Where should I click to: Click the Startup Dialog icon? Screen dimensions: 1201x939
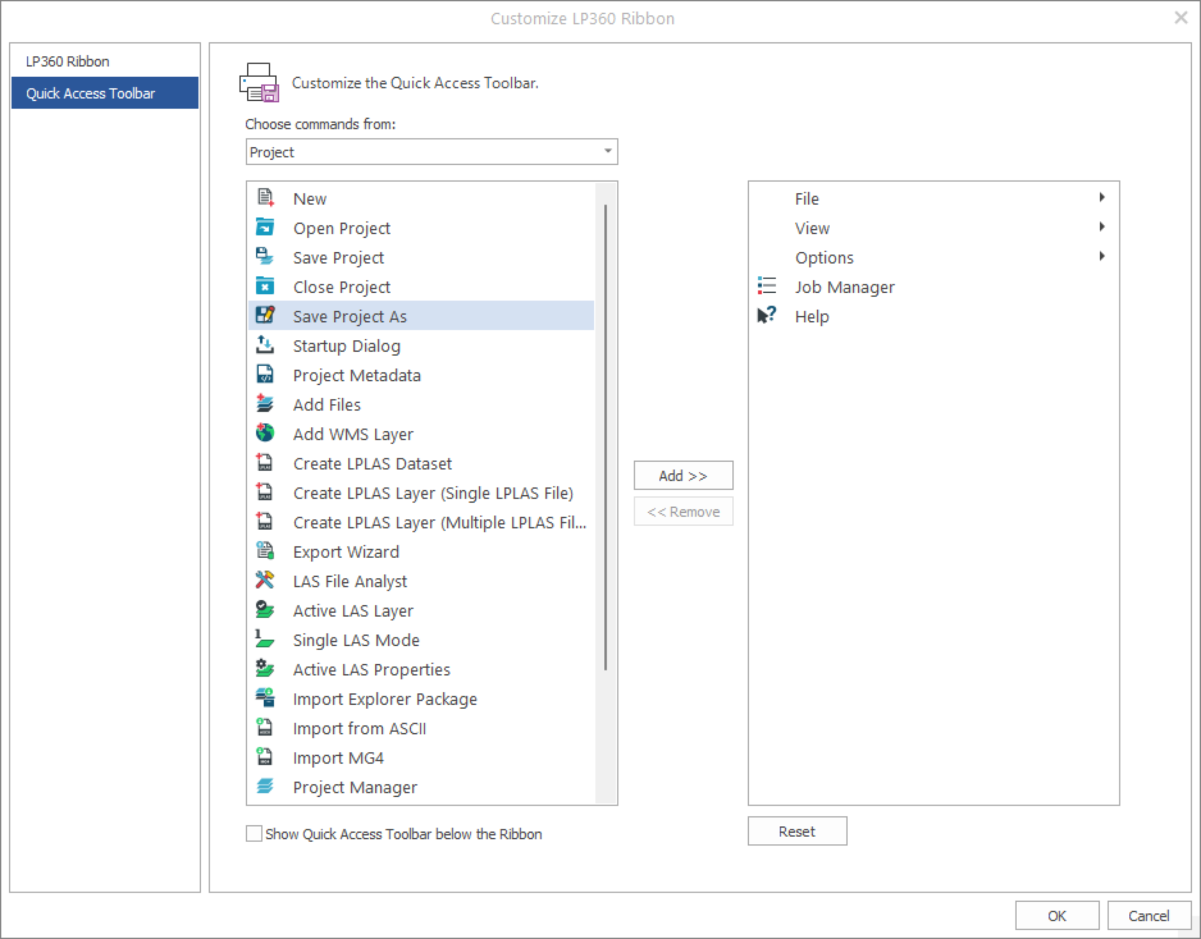(x=265, y=345)
